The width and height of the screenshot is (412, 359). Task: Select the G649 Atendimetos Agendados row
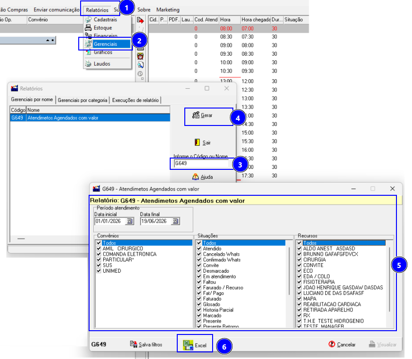(90, 118)
